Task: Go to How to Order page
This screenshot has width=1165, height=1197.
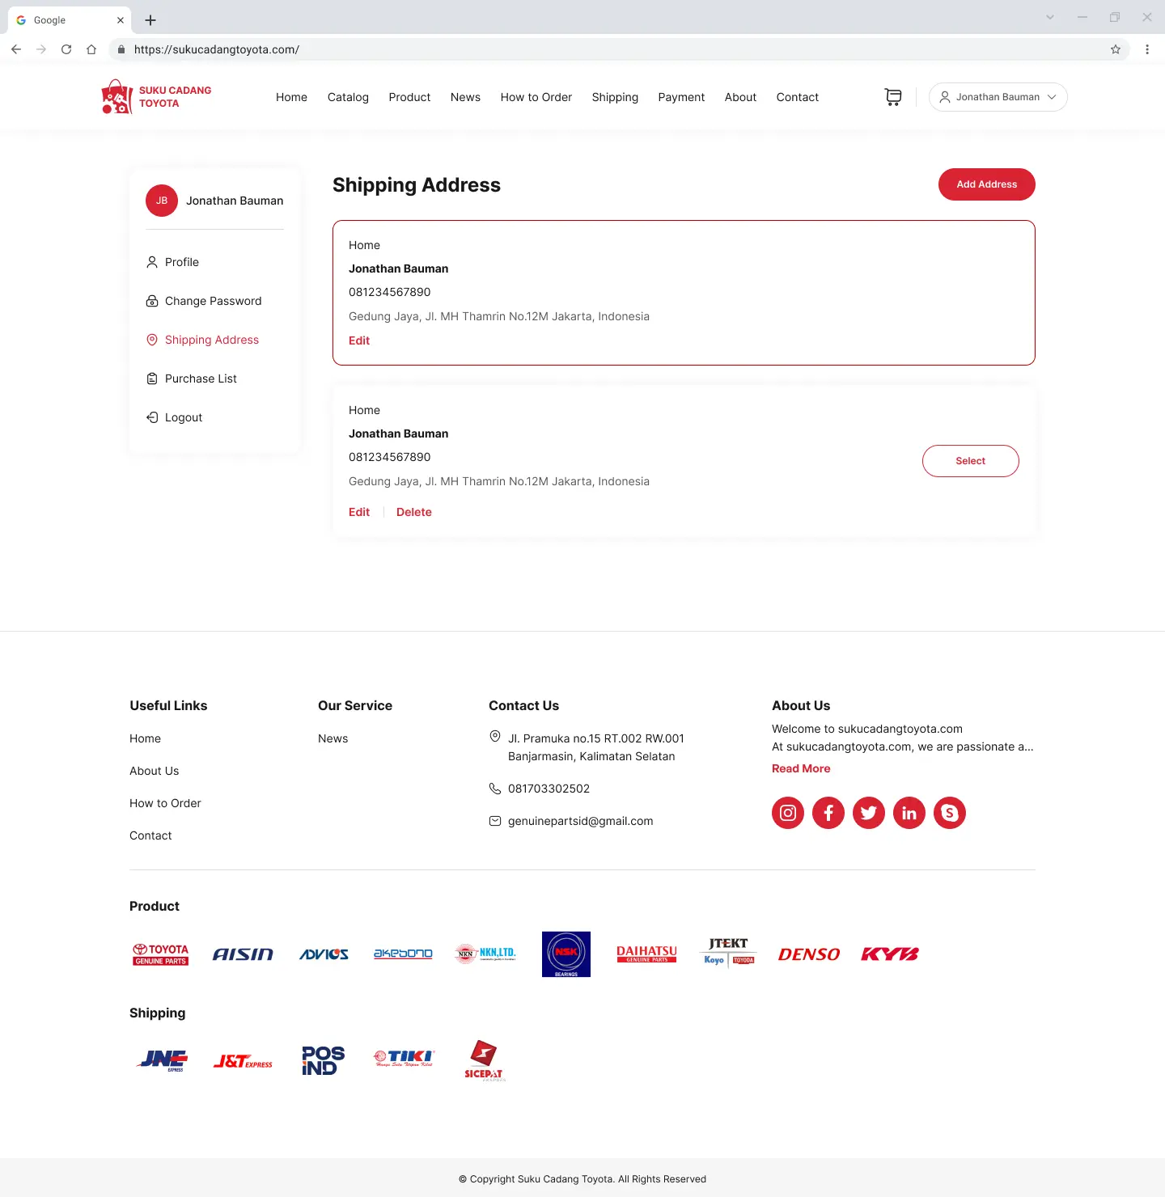Action: click(x=536, y=97)
